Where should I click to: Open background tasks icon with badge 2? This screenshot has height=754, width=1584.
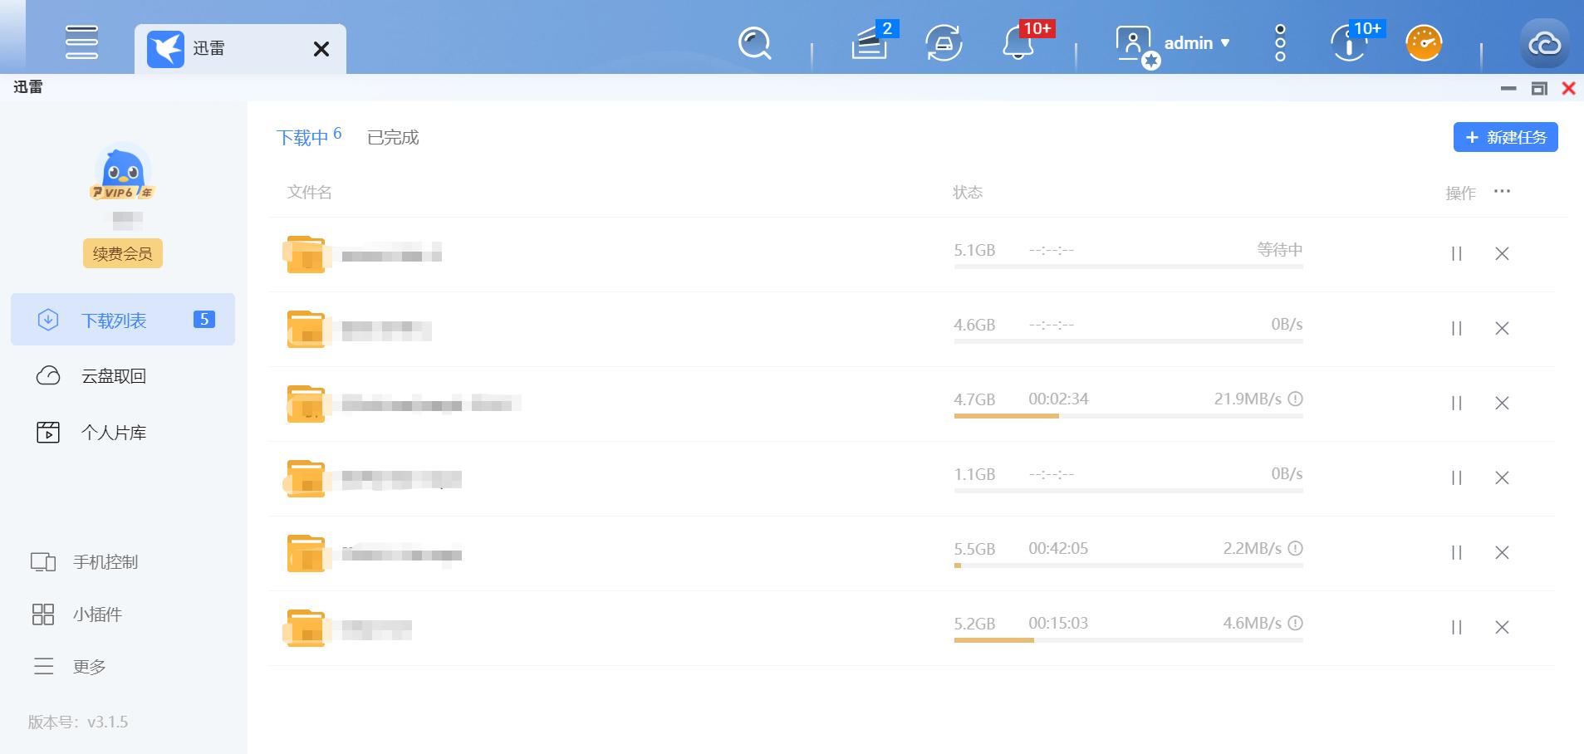(x=871, y=42)
